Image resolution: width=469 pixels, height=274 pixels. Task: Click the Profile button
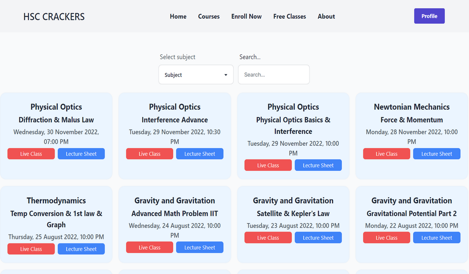tap(429, 16)
